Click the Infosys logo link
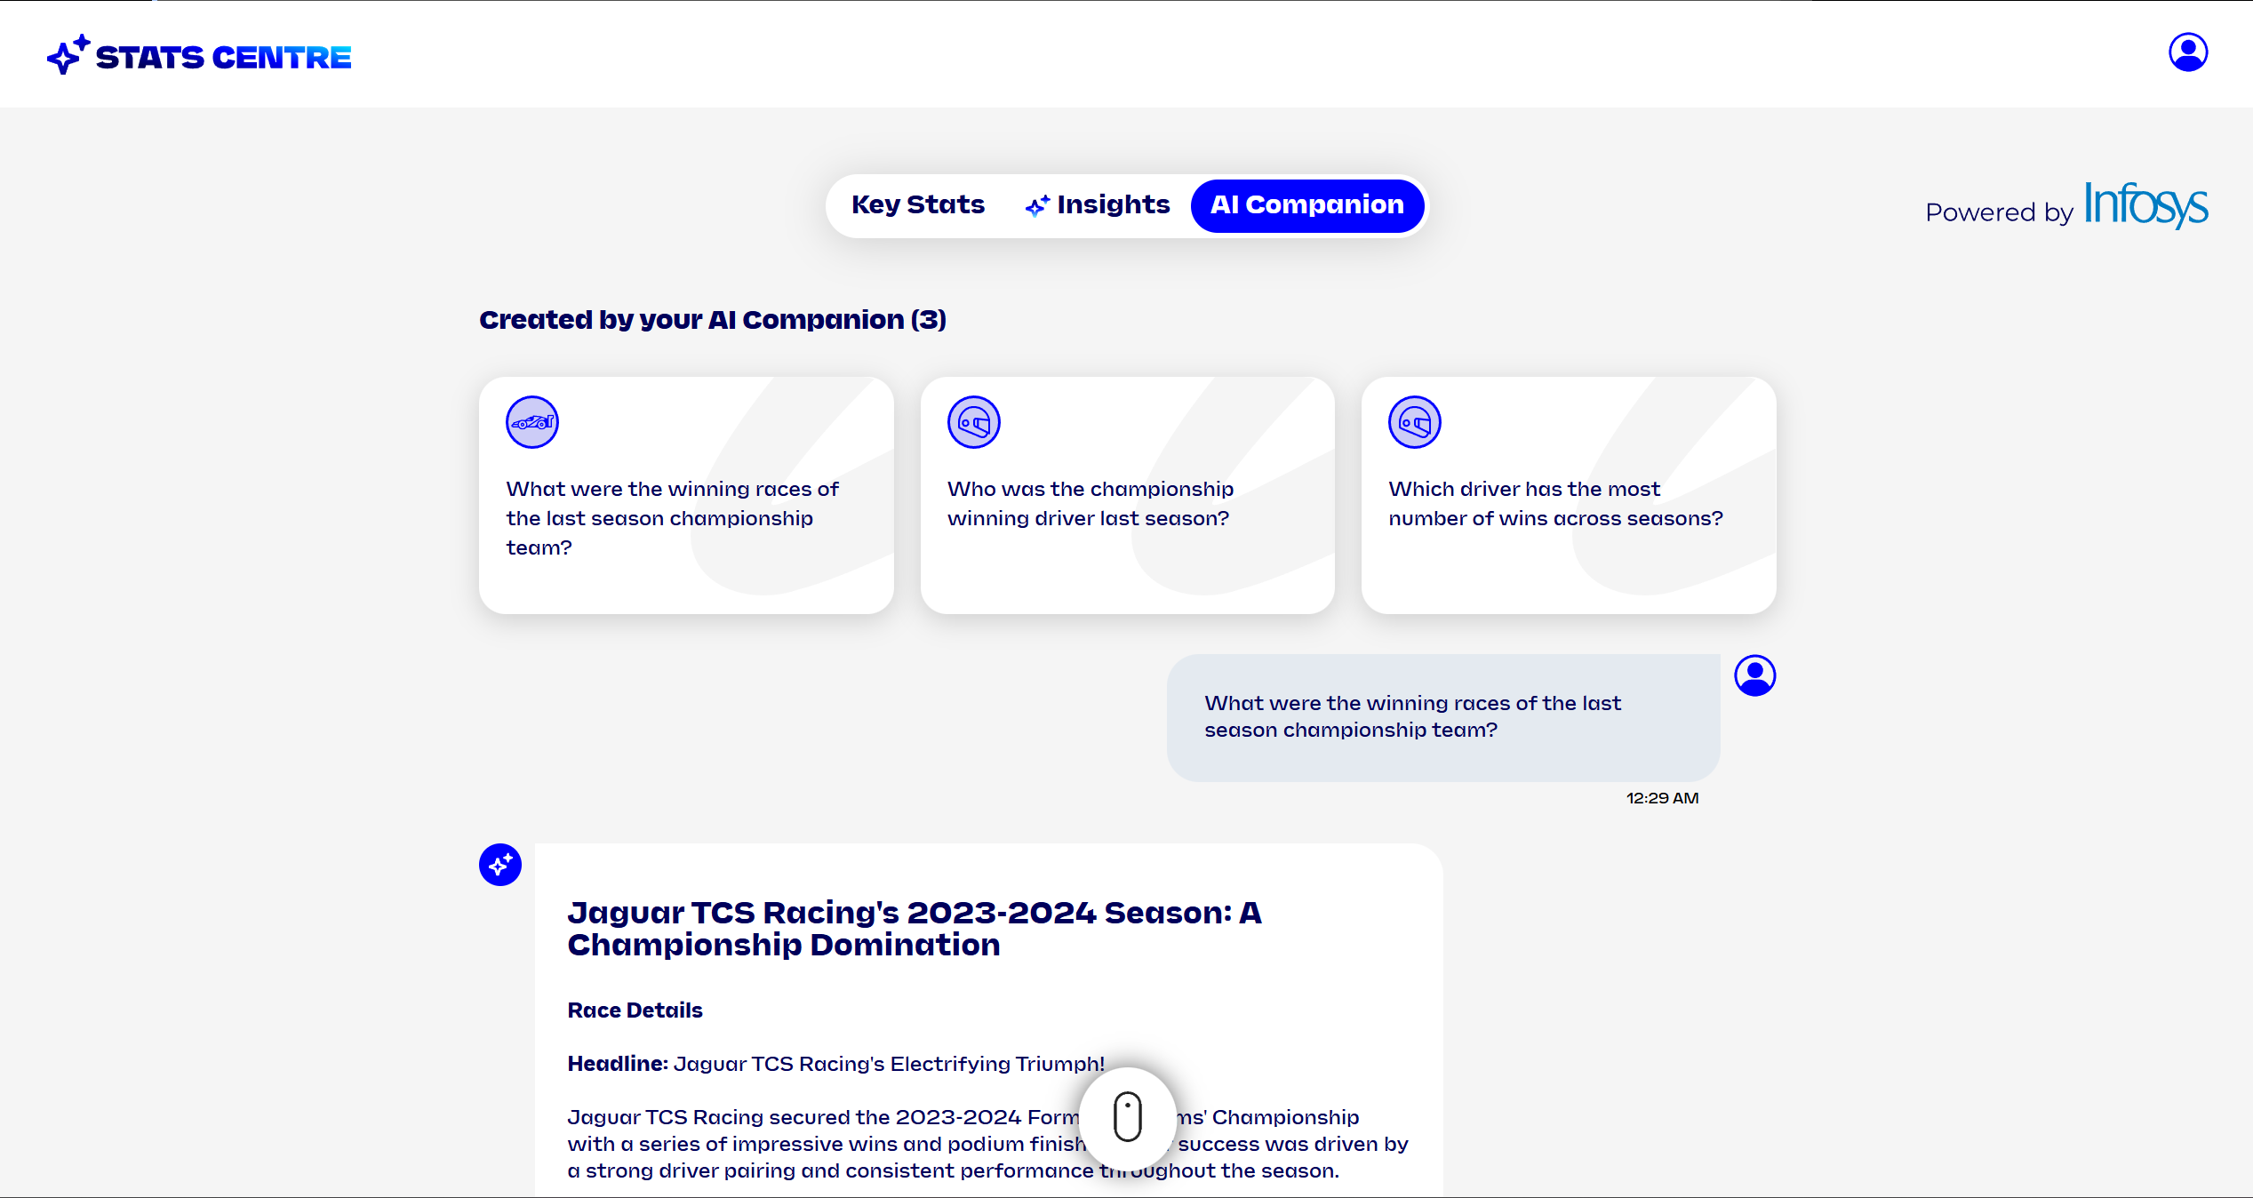Screen dimensions: 2253x1198 pyautogui.click(x=2145, y=204)
